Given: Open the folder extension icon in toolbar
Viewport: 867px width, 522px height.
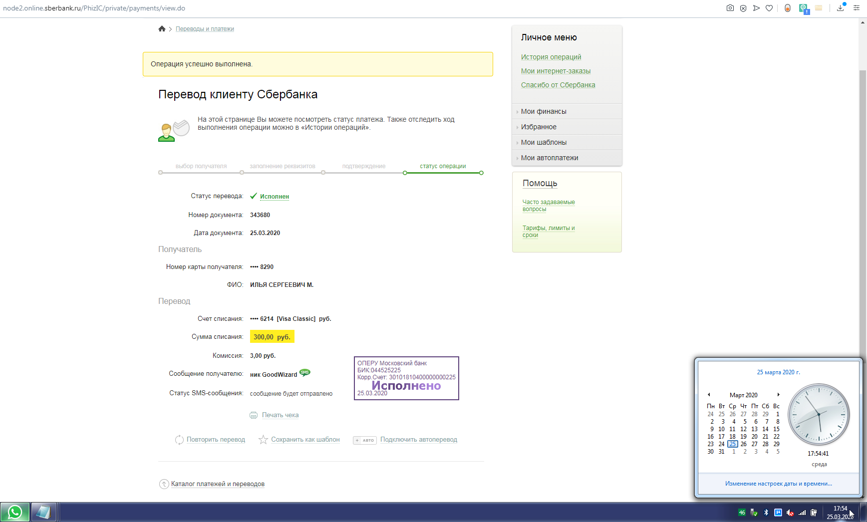Looking at the screenshot, I should tap(819, 8).
